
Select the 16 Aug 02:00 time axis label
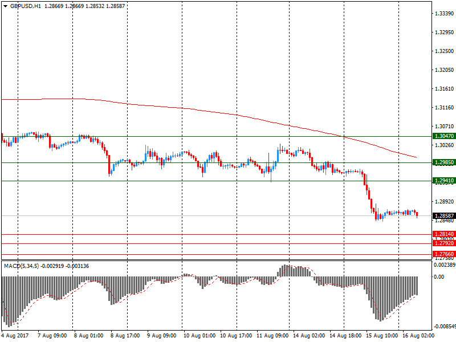pyautogui.click(x=418, y=336)
